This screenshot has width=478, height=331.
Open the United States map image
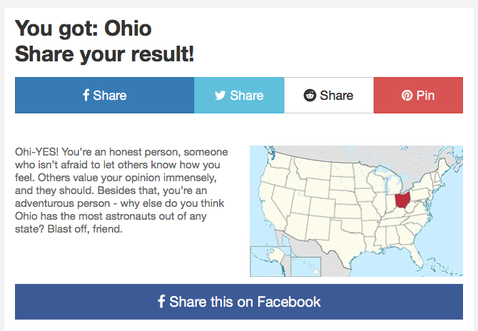(x=356, y=211)
